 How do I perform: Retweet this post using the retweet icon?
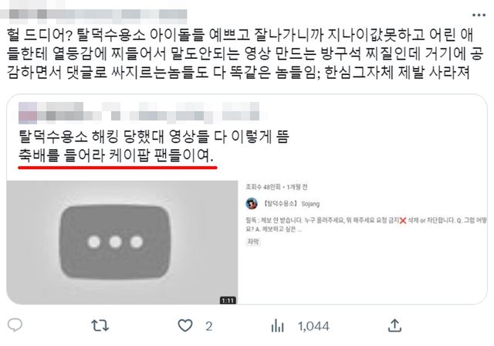(x=100, y=325)
